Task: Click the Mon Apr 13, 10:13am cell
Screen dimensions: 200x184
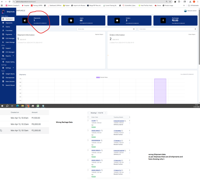Action: (20, 130)
